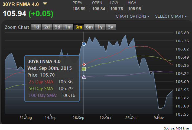Click the 9.Nov x-axis date label

(159, 118)
